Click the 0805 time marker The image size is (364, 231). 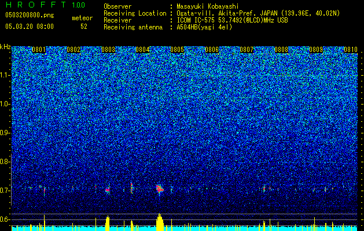(177, 50)
